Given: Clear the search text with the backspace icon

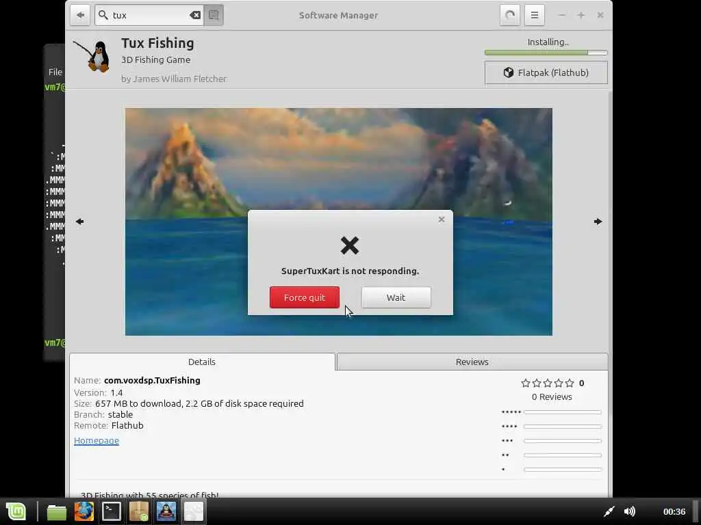Looking at the screenshot, I should click(195, 15).
